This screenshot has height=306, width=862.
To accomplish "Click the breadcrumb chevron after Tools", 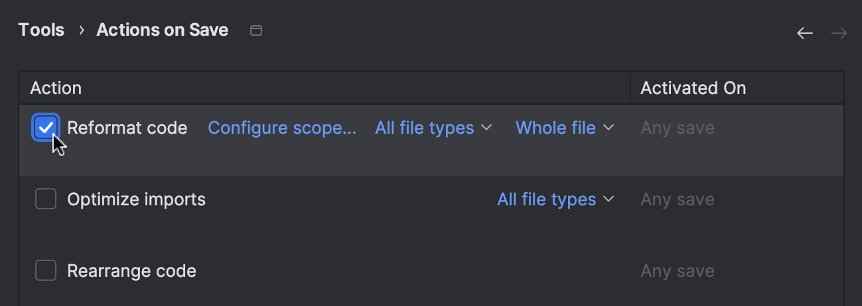I will [x=81, y=30].
